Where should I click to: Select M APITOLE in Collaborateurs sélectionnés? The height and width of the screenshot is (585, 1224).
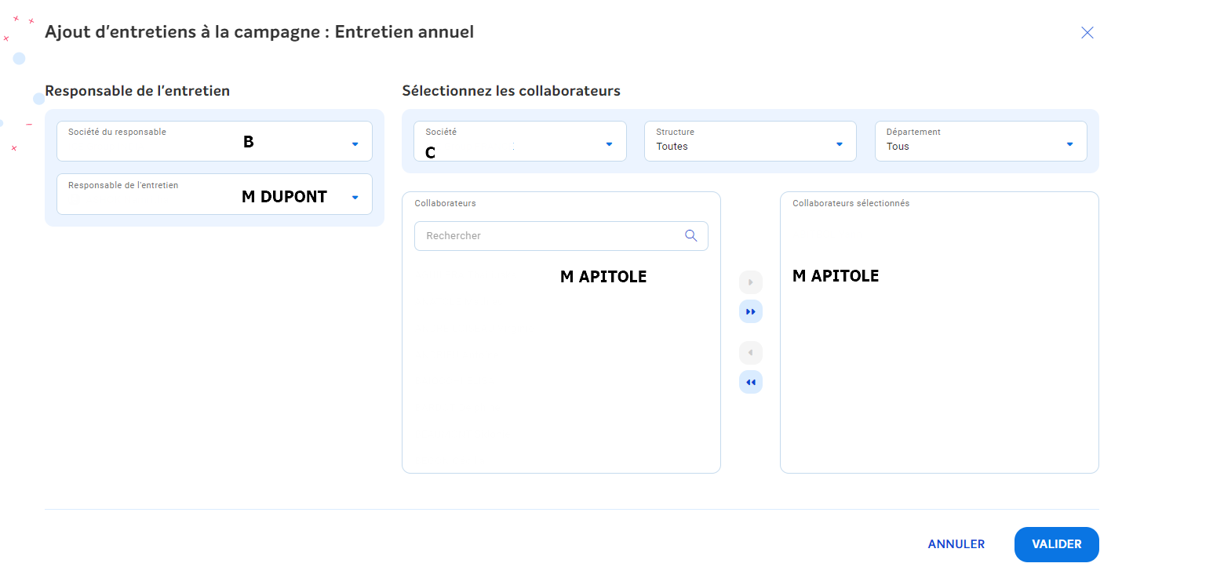coord(835,276)
